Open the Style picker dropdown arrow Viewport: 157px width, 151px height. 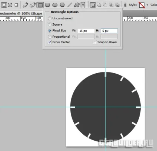[x=147, y=5]
